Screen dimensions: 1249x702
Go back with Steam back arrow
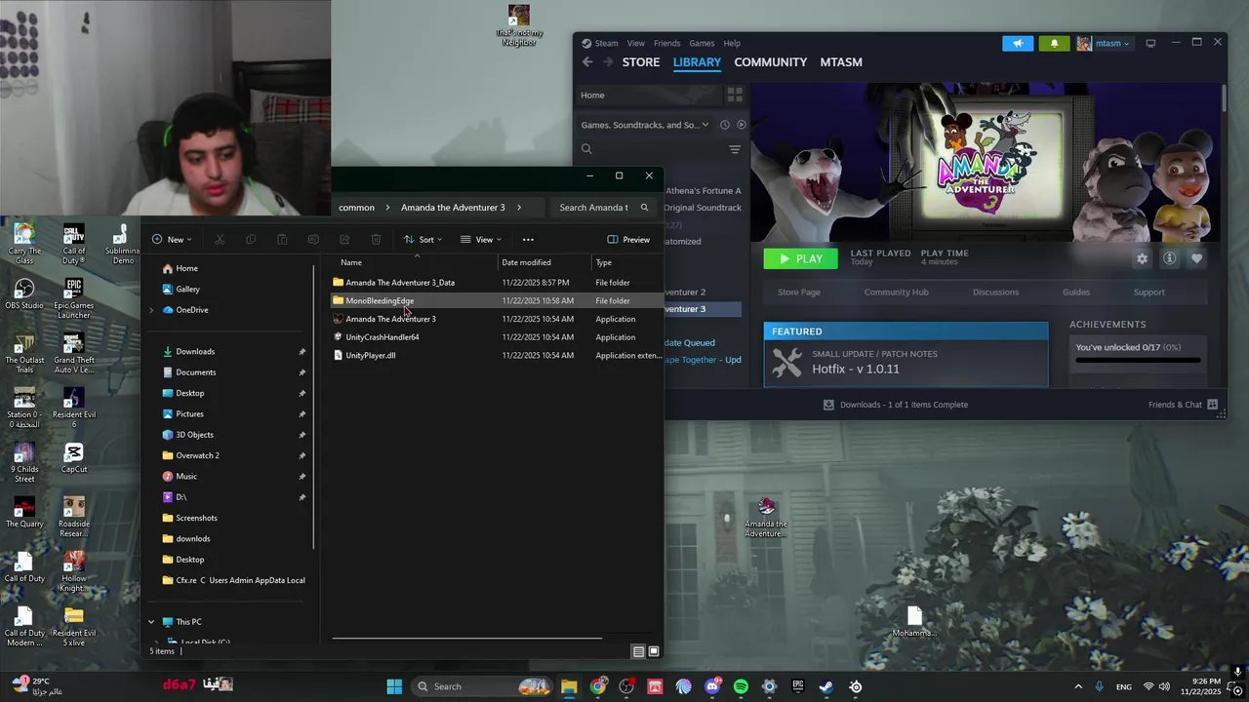pyautogui.click(x=587, y=61)
